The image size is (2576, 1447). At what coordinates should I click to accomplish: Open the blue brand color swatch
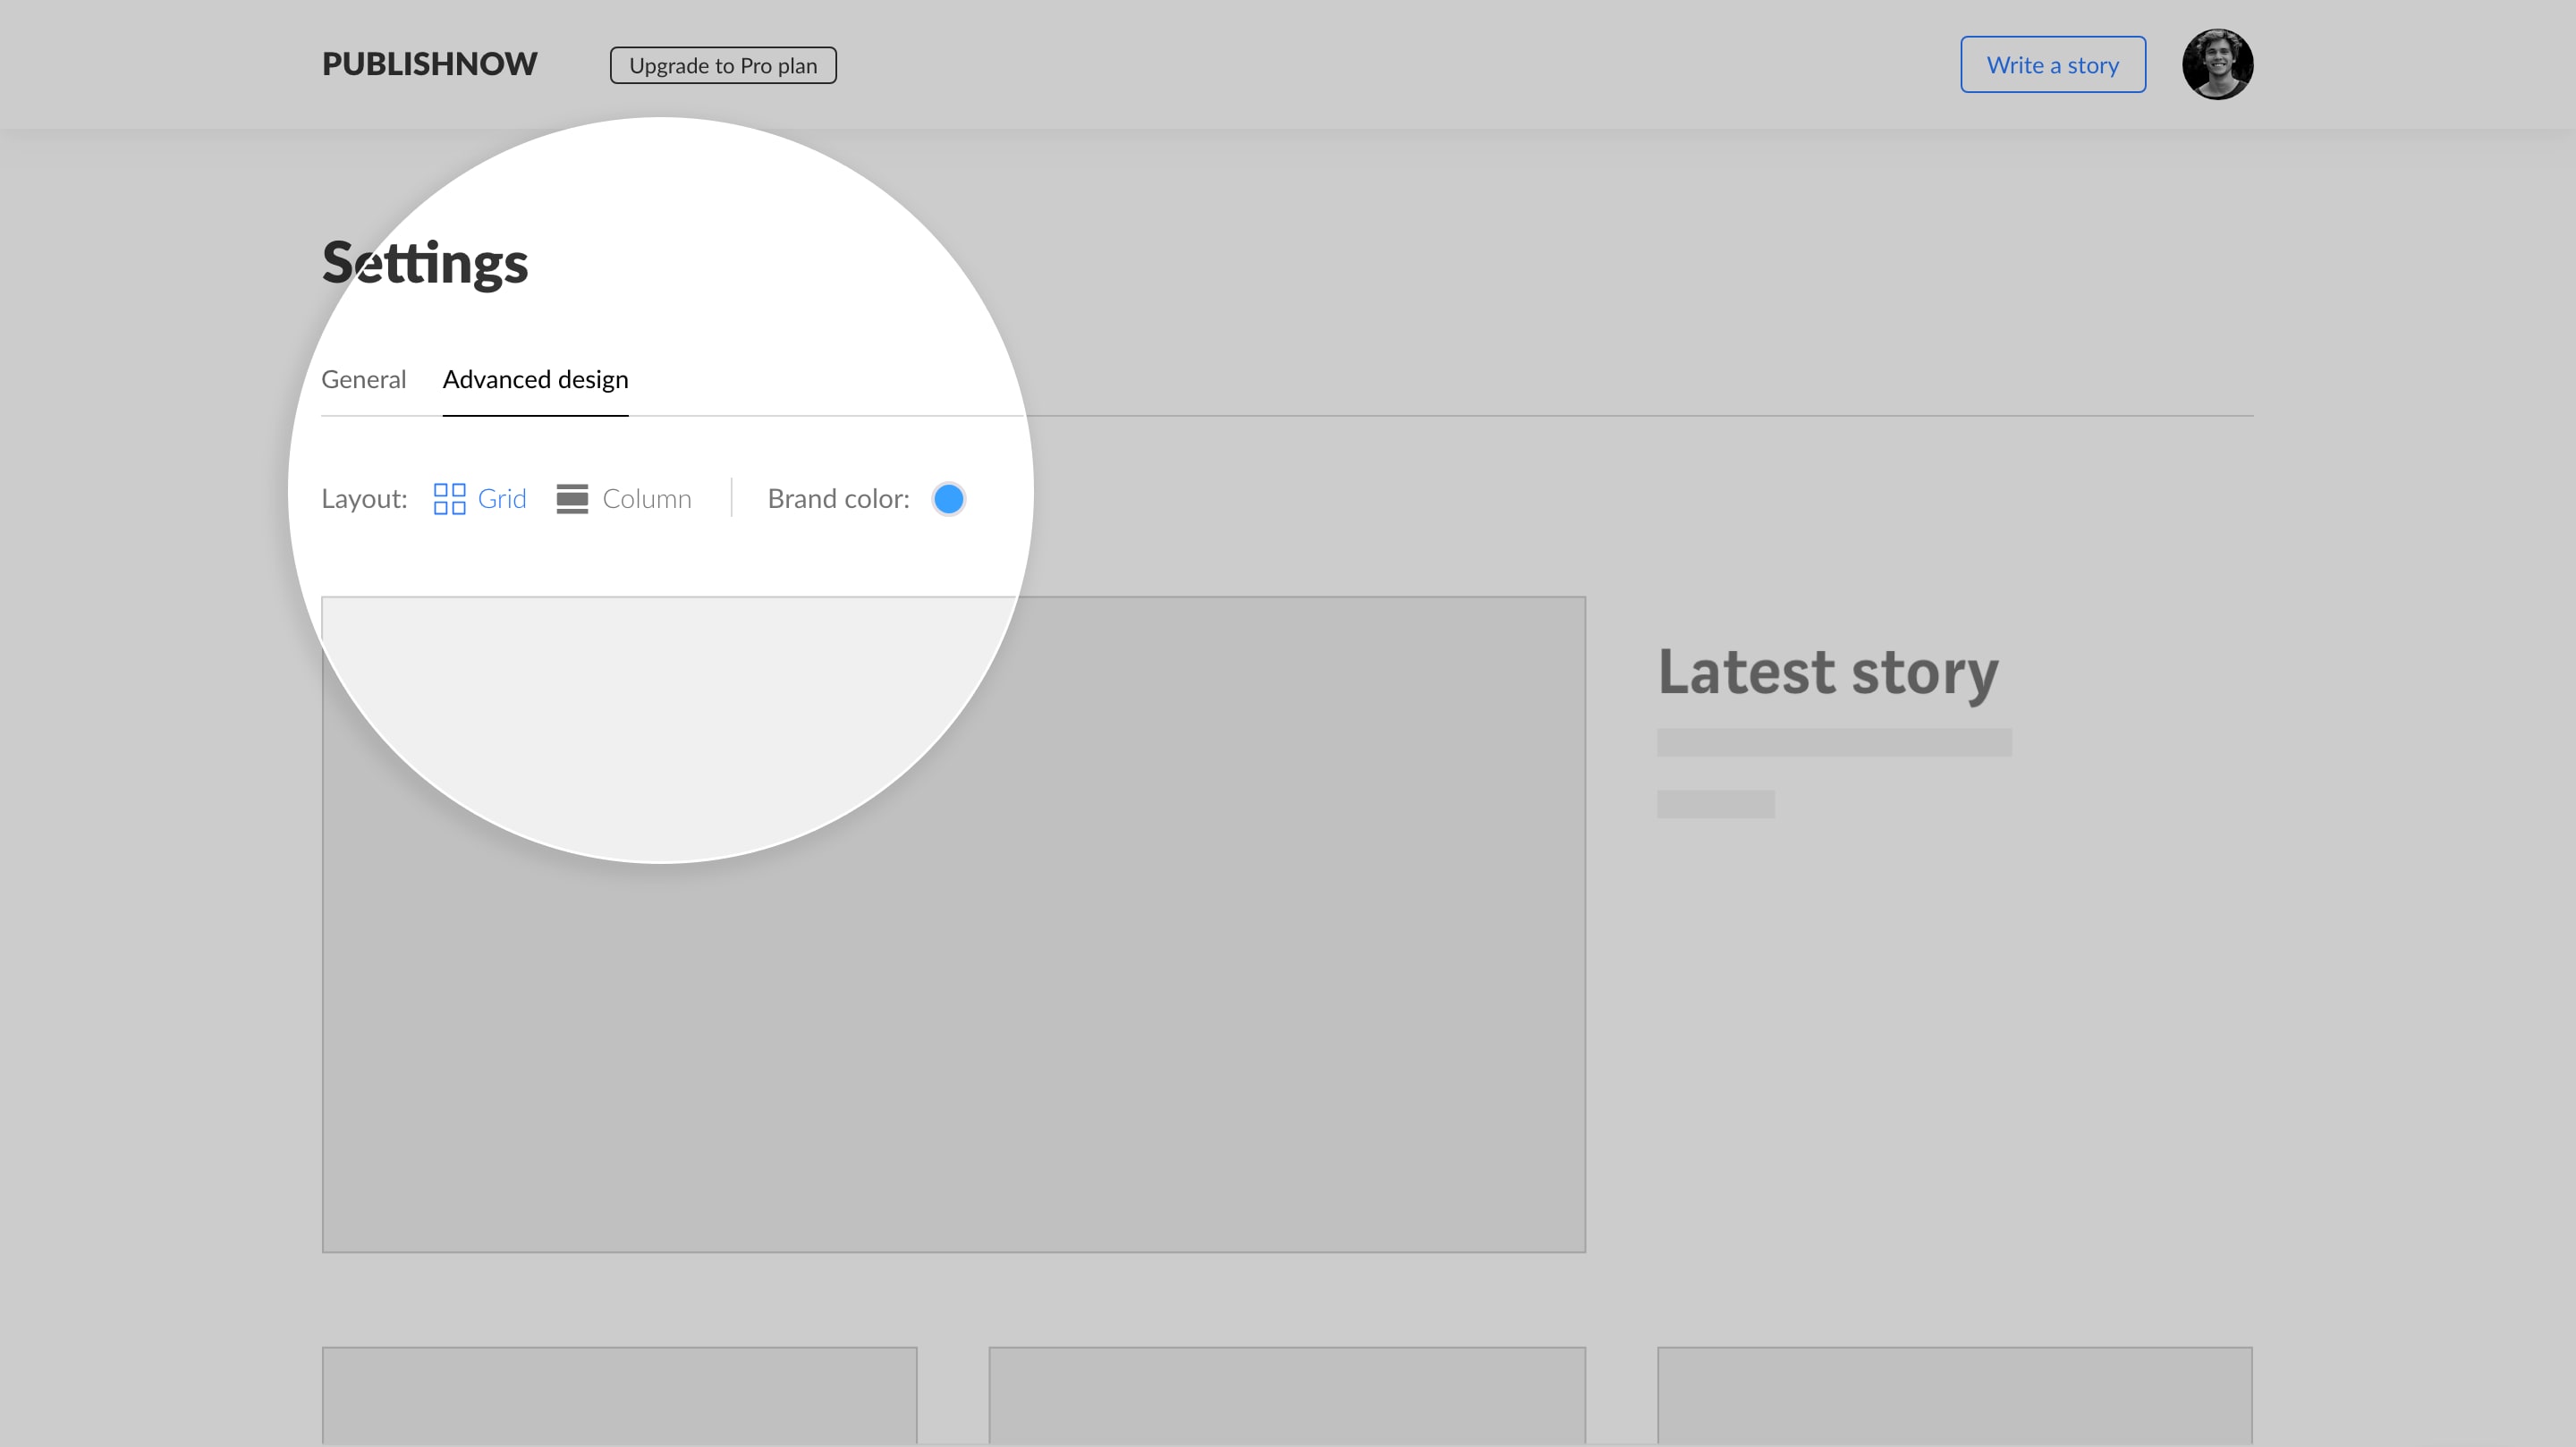[948, 498]
